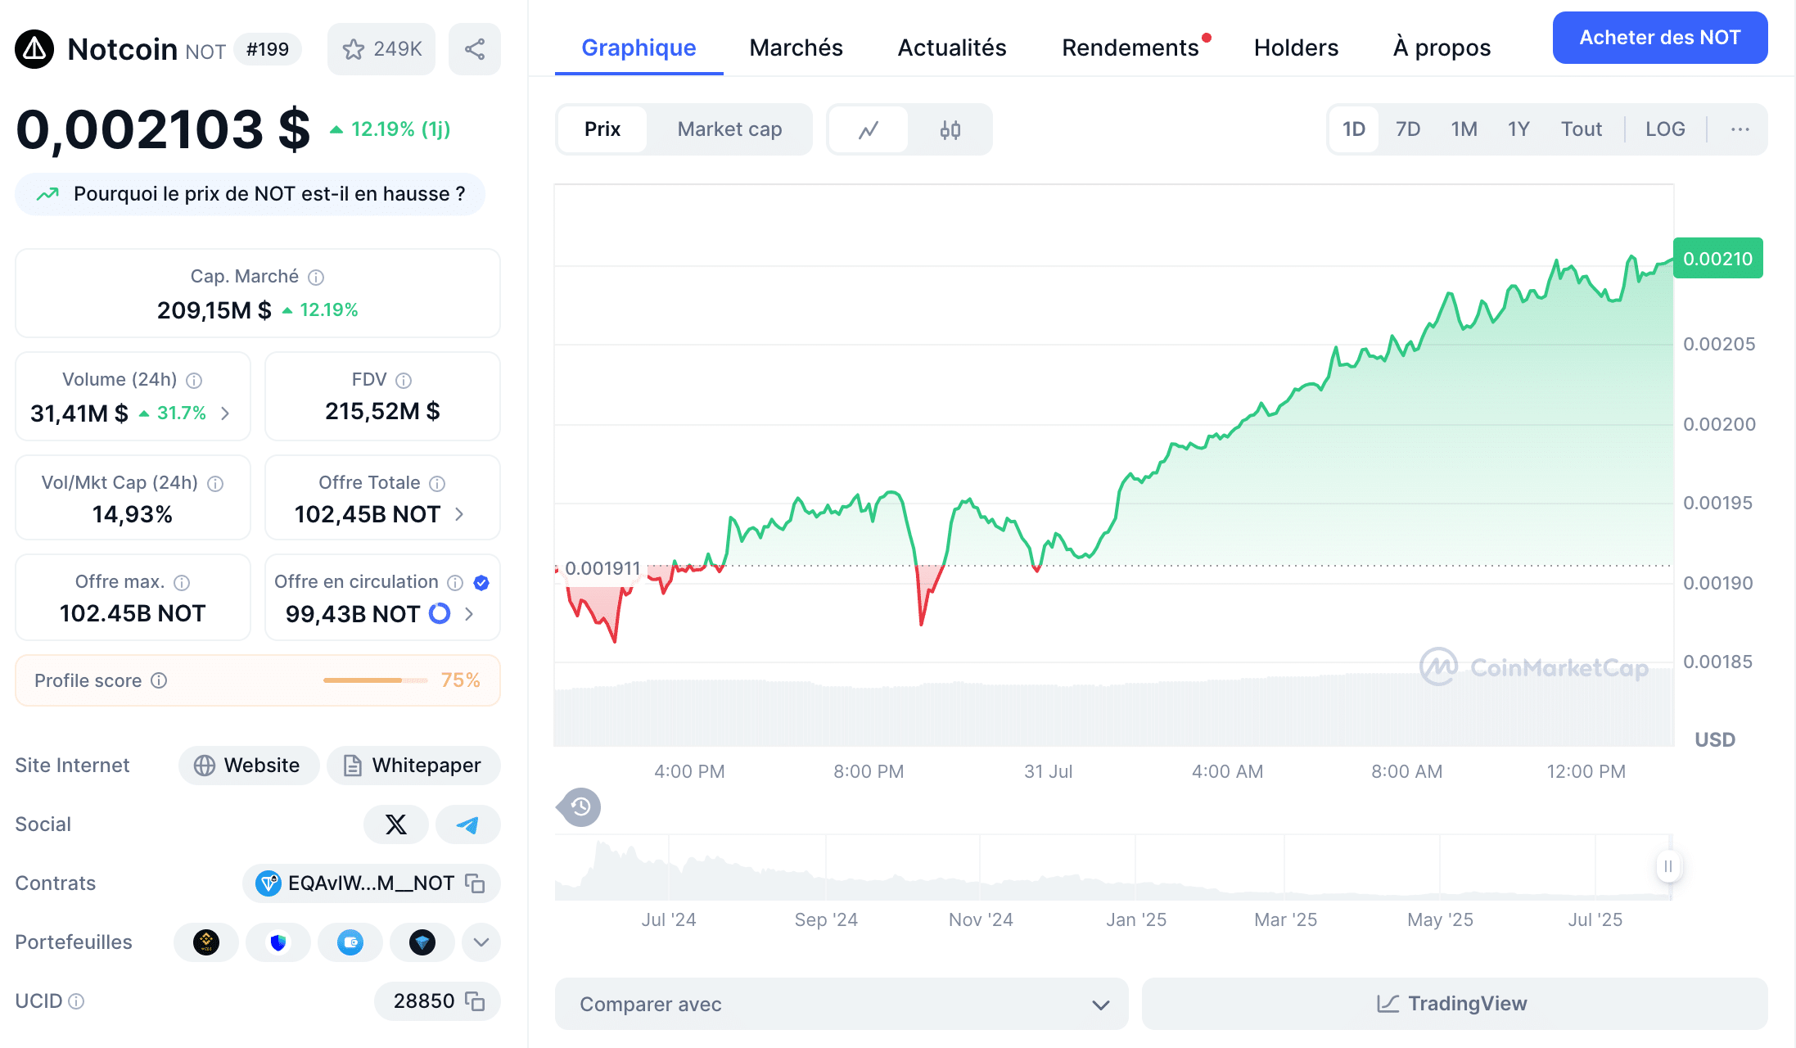This screenshot has width=1796, height=1048.
Task: Add Notcoin to watchlist via star
Action: 381,49
